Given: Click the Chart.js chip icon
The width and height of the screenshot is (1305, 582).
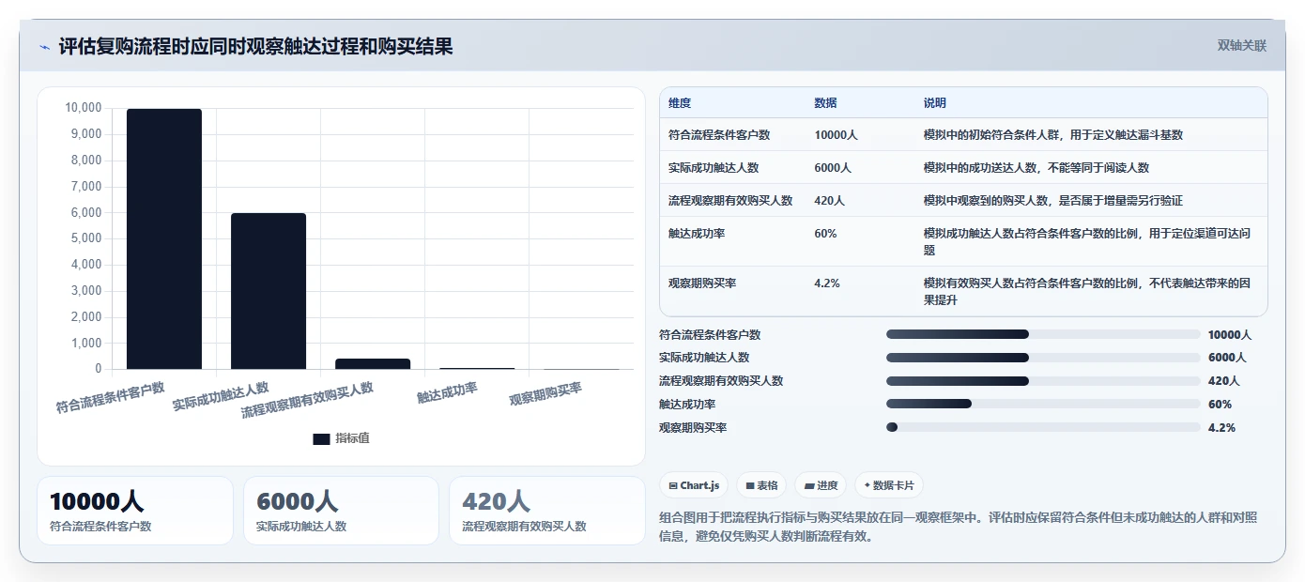Looking at the screenshot, I should tap(673, 485).
